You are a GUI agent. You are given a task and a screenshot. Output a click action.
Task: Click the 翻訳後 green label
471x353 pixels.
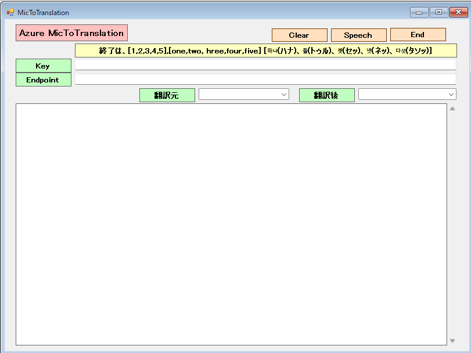(326, 95)
